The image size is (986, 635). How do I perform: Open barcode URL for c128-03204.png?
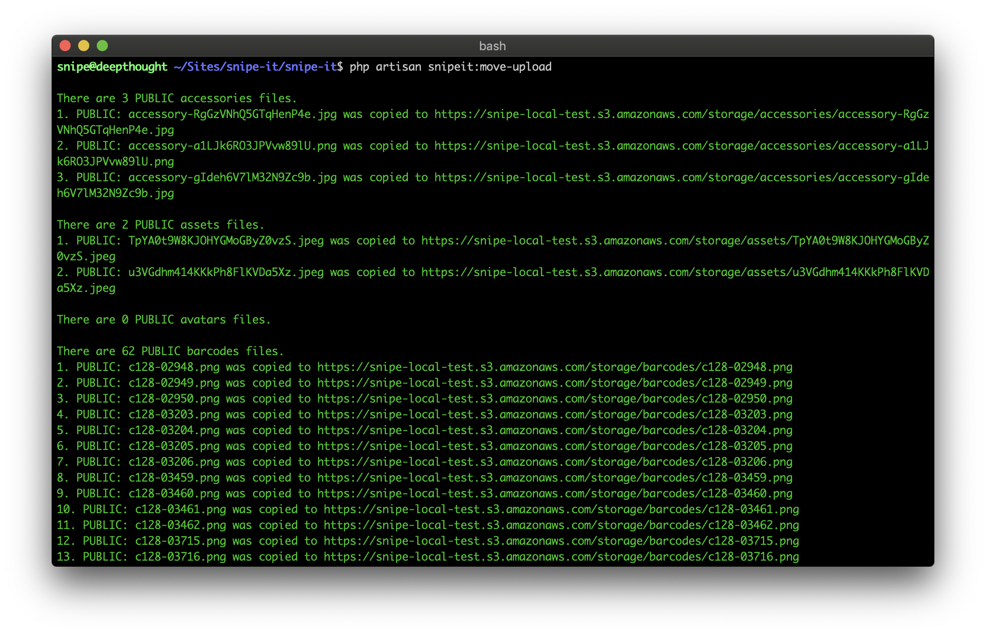554,430
